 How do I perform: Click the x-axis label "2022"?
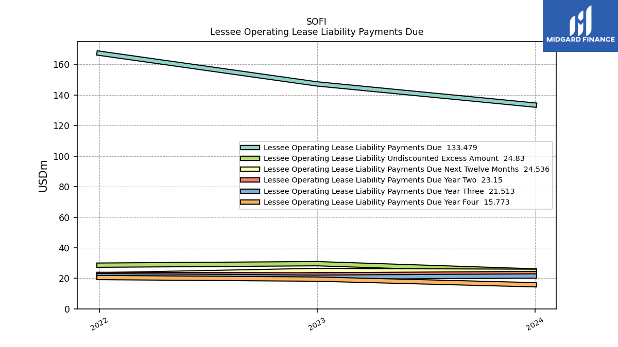(99, 324)
